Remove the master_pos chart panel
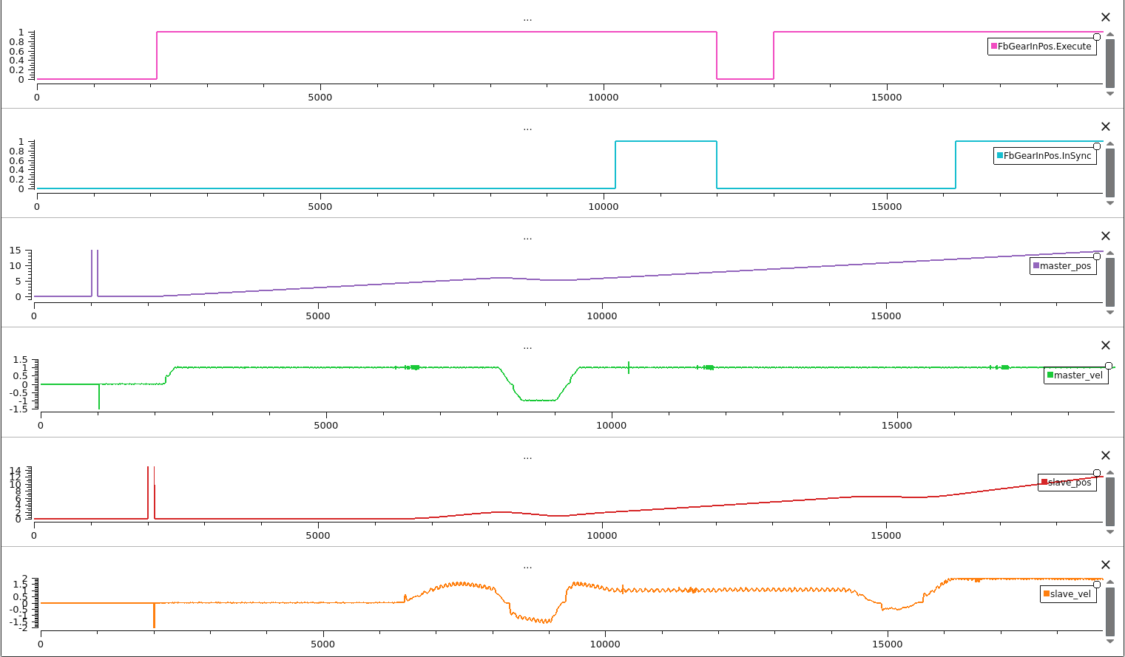This screenshot has height=657, width=1125. [x=1106, y=236]
